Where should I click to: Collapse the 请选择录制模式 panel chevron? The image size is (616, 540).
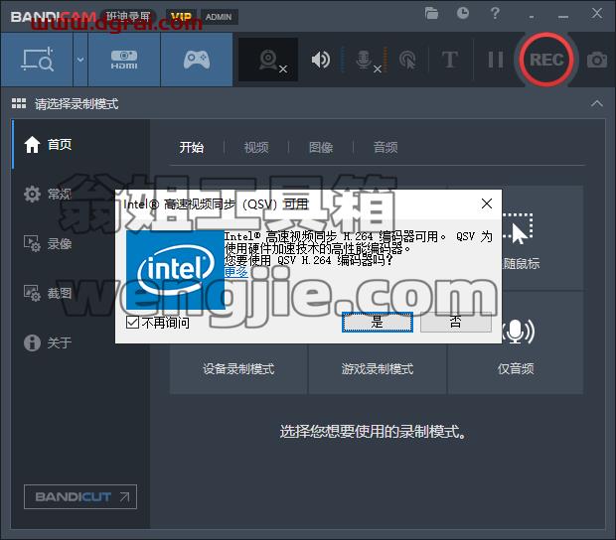point(597,103)
